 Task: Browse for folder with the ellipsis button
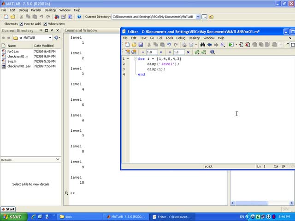pos(205,17)
